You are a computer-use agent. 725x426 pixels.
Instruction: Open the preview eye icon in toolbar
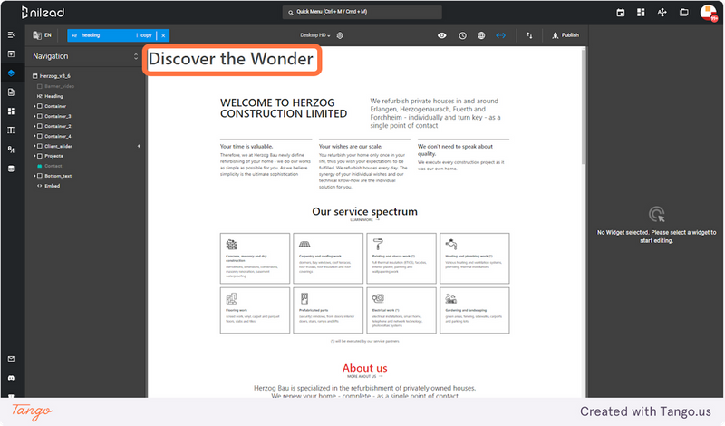coord(442,35)
